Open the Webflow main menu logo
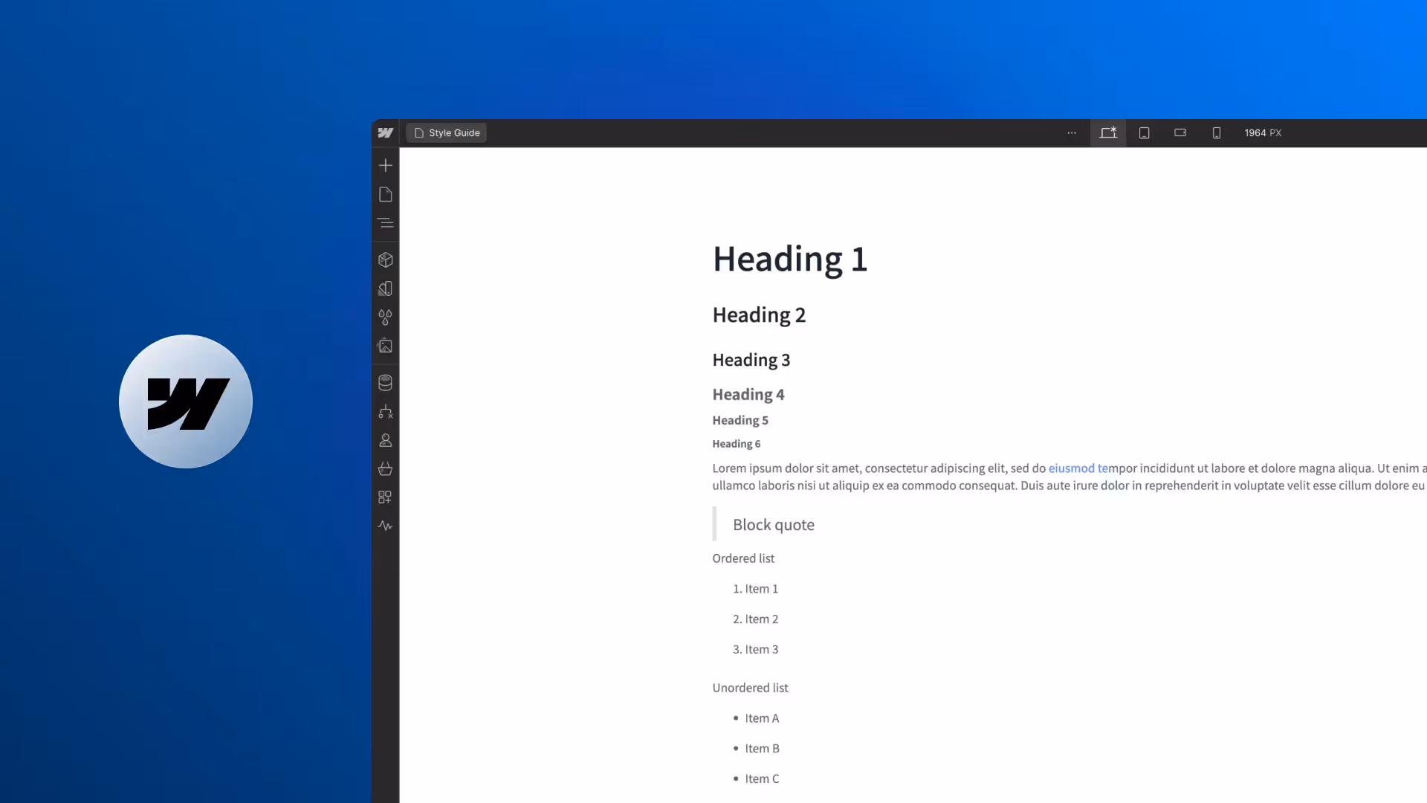1427x803 pixels. [x=385, y=133]
